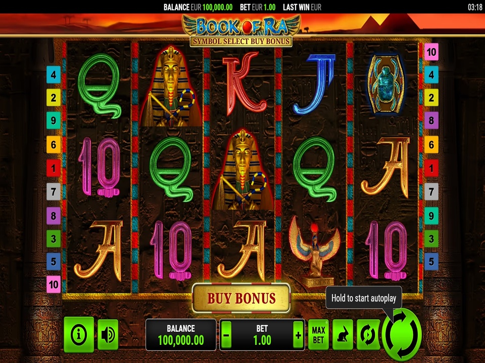Click the winged goddess statue symbol
Screen dimensions: 485x363
(314, 251)
